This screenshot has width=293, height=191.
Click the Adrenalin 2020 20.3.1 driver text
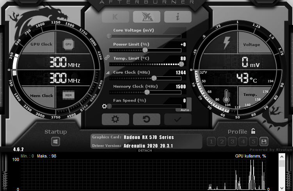pyautogui.click(x=148, y=146)
